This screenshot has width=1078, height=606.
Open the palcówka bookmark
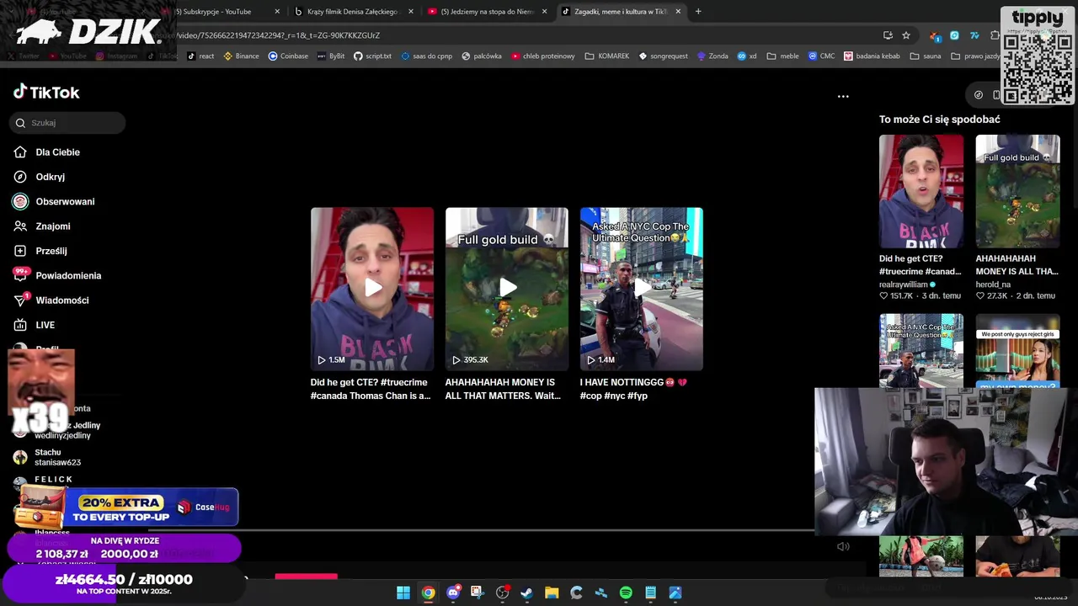tap(482, 56)
